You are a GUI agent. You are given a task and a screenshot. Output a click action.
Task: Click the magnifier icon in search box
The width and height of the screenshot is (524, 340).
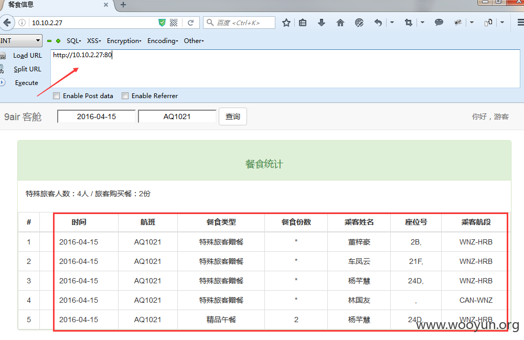pos(210,23)
